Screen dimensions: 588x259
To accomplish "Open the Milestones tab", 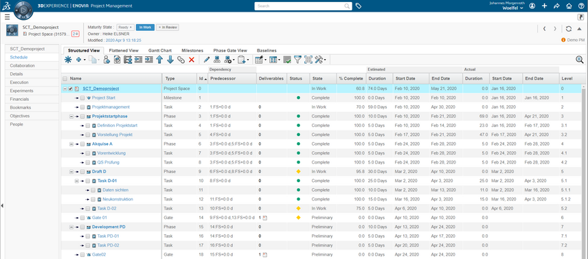I will [192, 50].
